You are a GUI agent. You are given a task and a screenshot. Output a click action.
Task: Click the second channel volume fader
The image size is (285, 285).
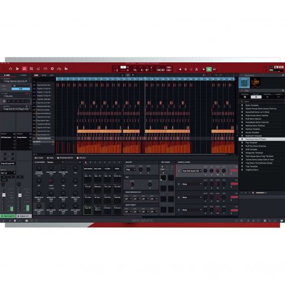20,195
